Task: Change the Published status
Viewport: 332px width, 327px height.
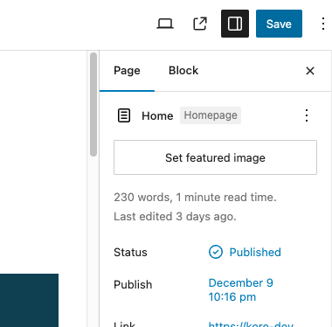Action: (245, 253)
